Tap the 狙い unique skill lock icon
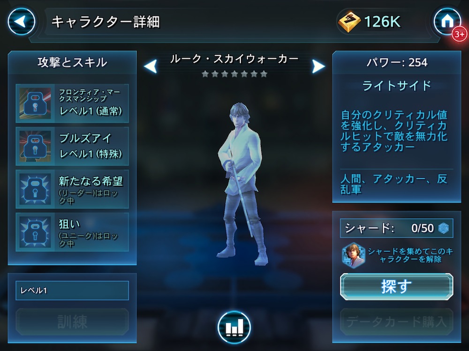The height and width of the screenshot is (351, 469). (x=35, y=232)
